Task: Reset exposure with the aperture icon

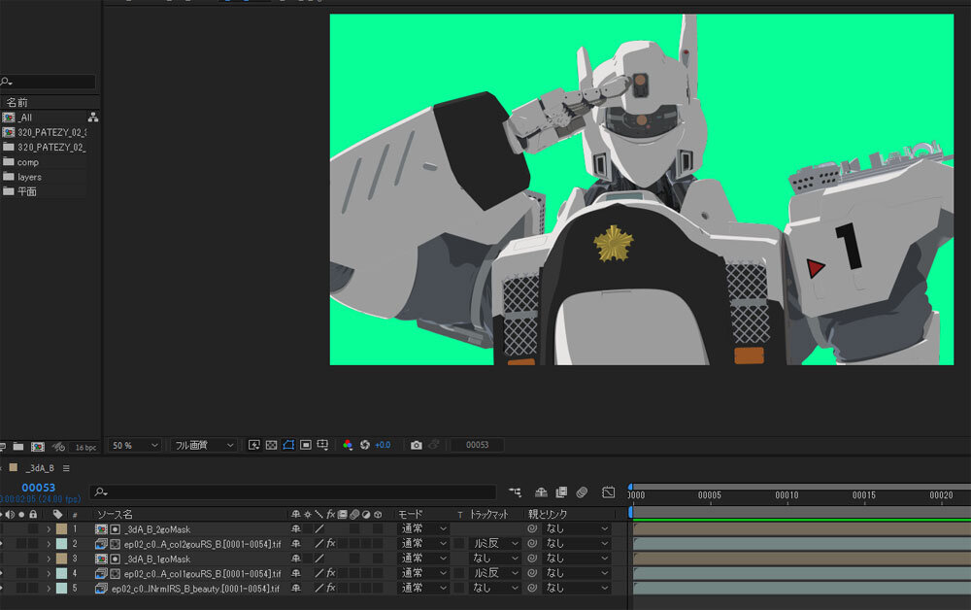Action: (365, 445)
